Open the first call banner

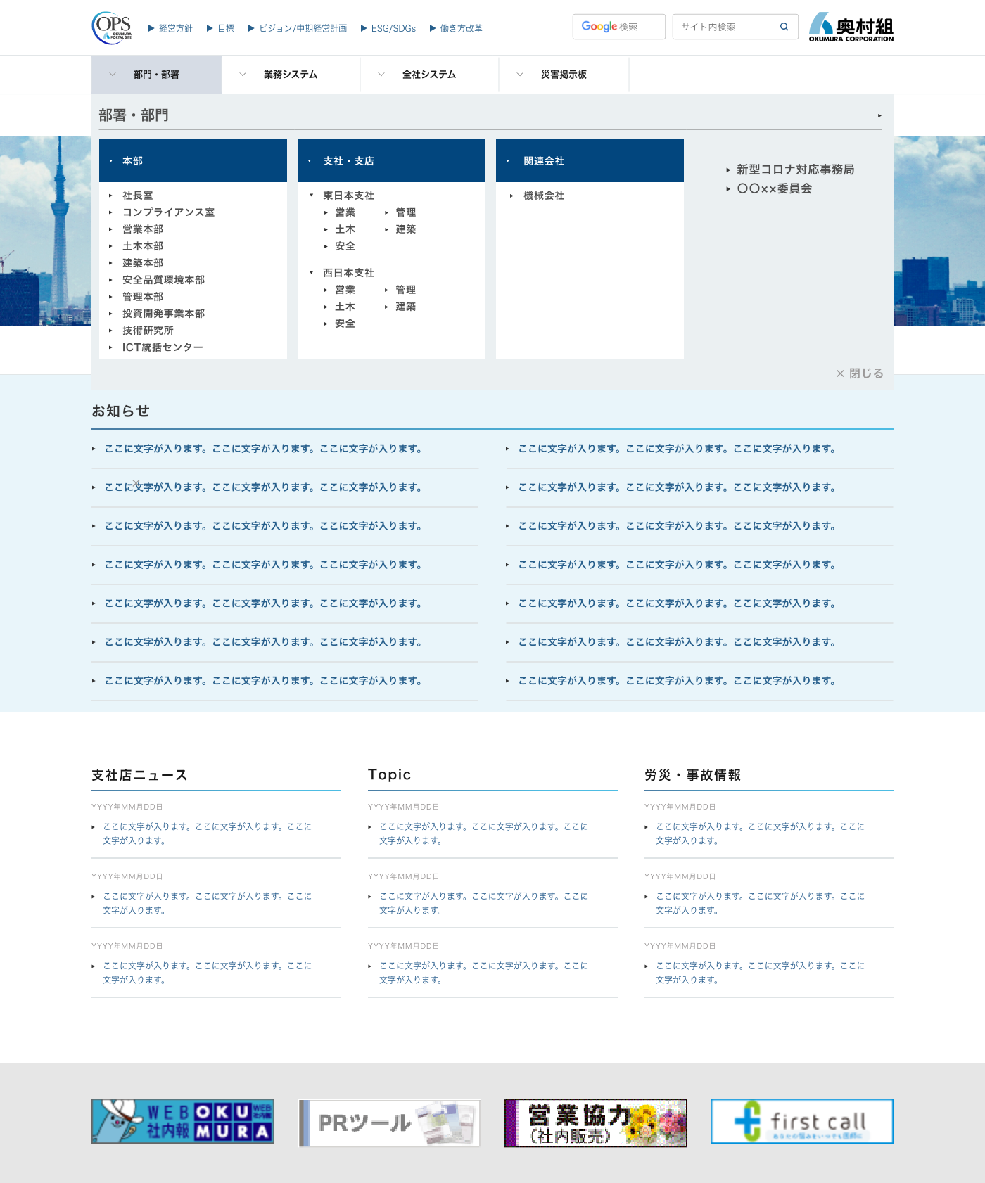coord(801,1121)
